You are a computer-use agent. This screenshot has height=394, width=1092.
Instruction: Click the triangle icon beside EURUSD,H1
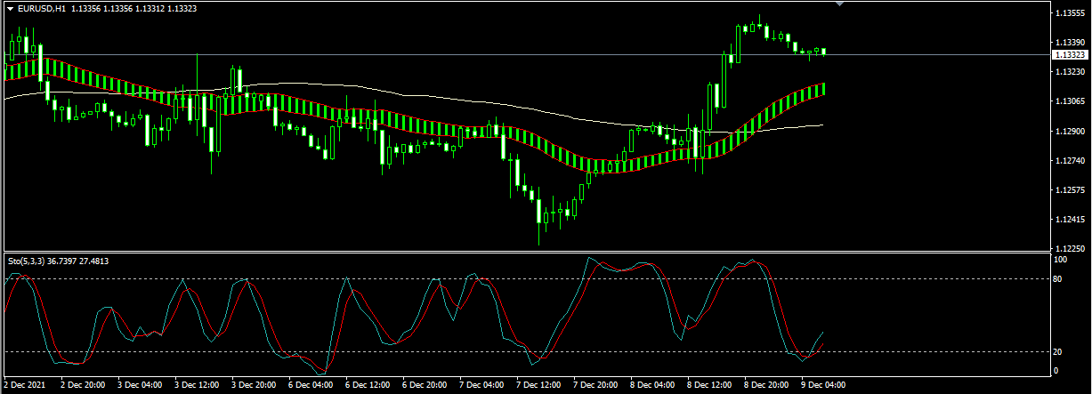pyautogui.click(x=10, y=8)
